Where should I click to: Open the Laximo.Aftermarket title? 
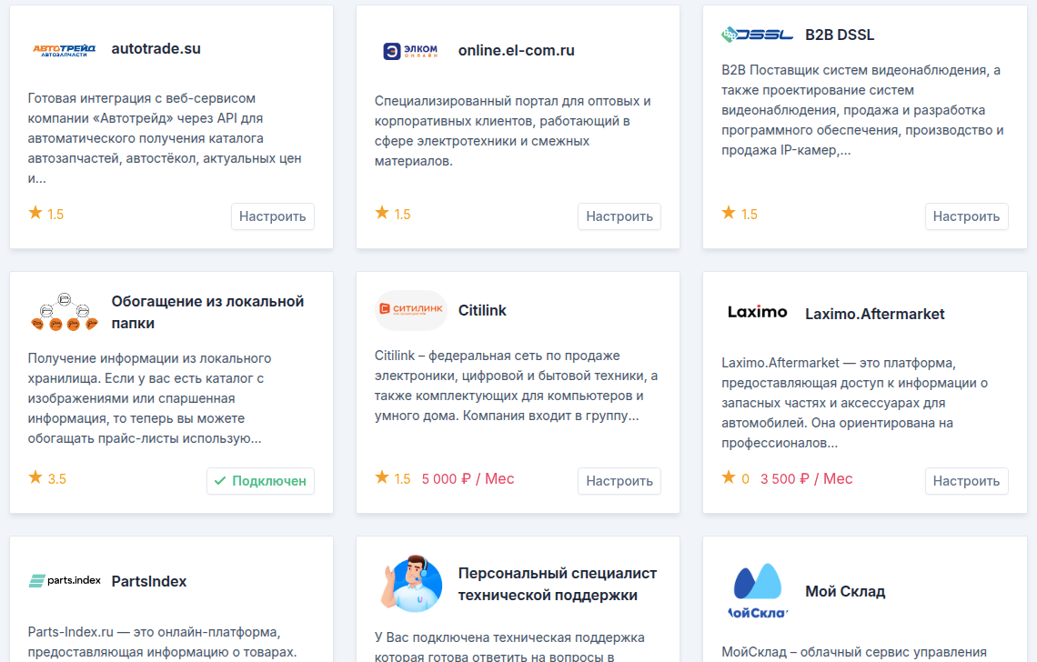[874, 314]
